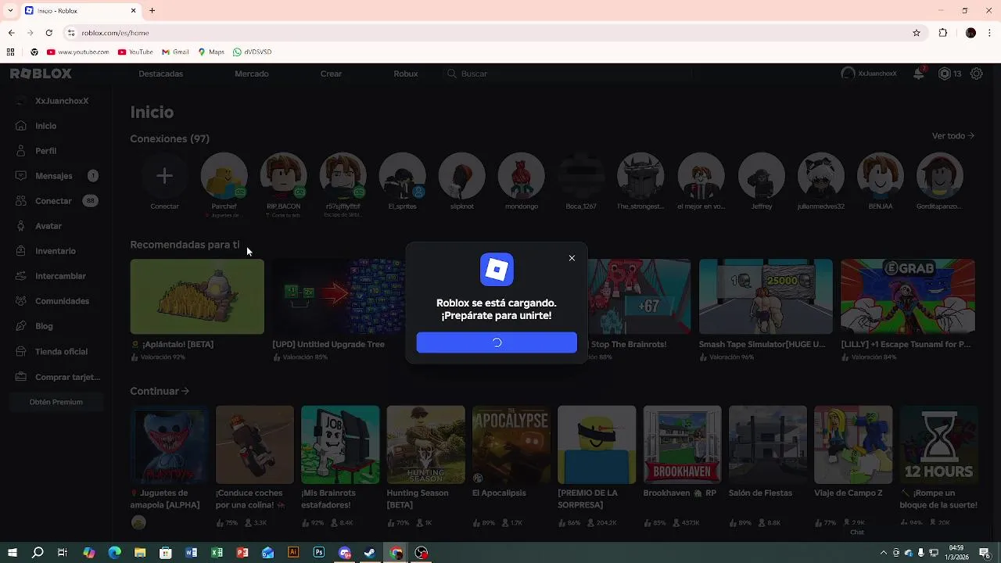
Task: Open Blog in the sidebar
Action: [x=44, y=326]
